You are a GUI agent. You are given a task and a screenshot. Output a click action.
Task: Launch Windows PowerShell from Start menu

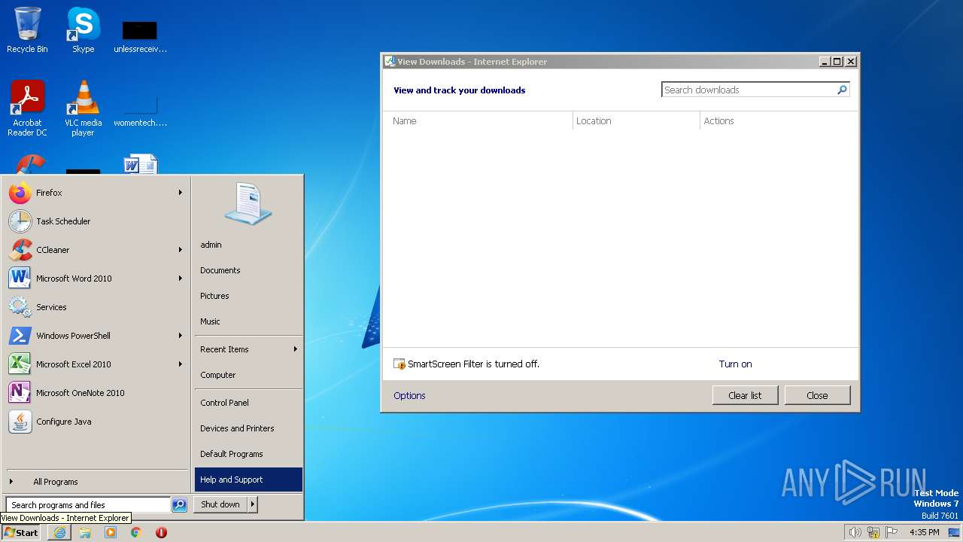point(96,336)
